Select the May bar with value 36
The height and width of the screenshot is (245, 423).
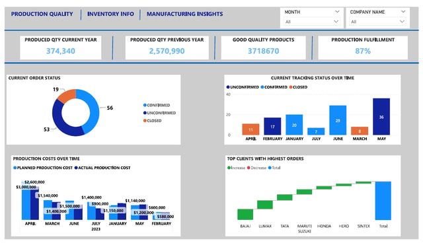point(381,117)
